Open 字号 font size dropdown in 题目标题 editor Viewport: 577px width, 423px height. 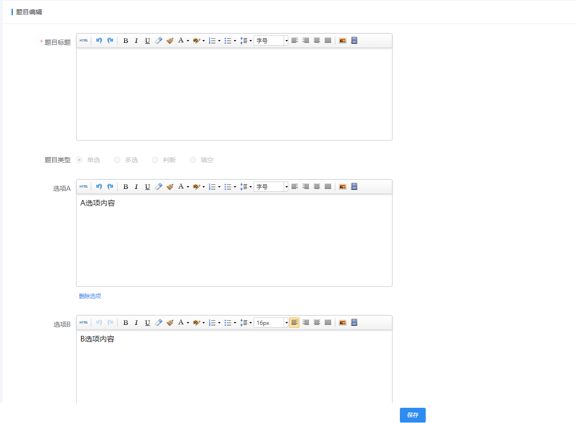click(271, 41)
